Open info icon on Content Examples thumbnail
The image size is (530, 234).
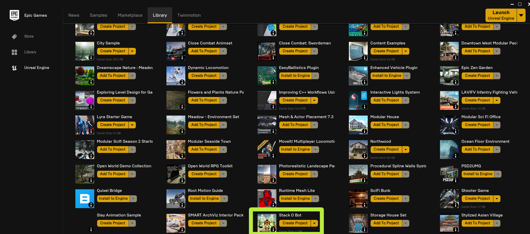click(x=365, y=58)
